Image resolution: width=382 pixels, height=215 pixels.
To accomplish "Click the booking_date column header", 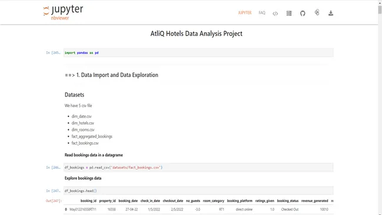I will [x=128, y=201].
